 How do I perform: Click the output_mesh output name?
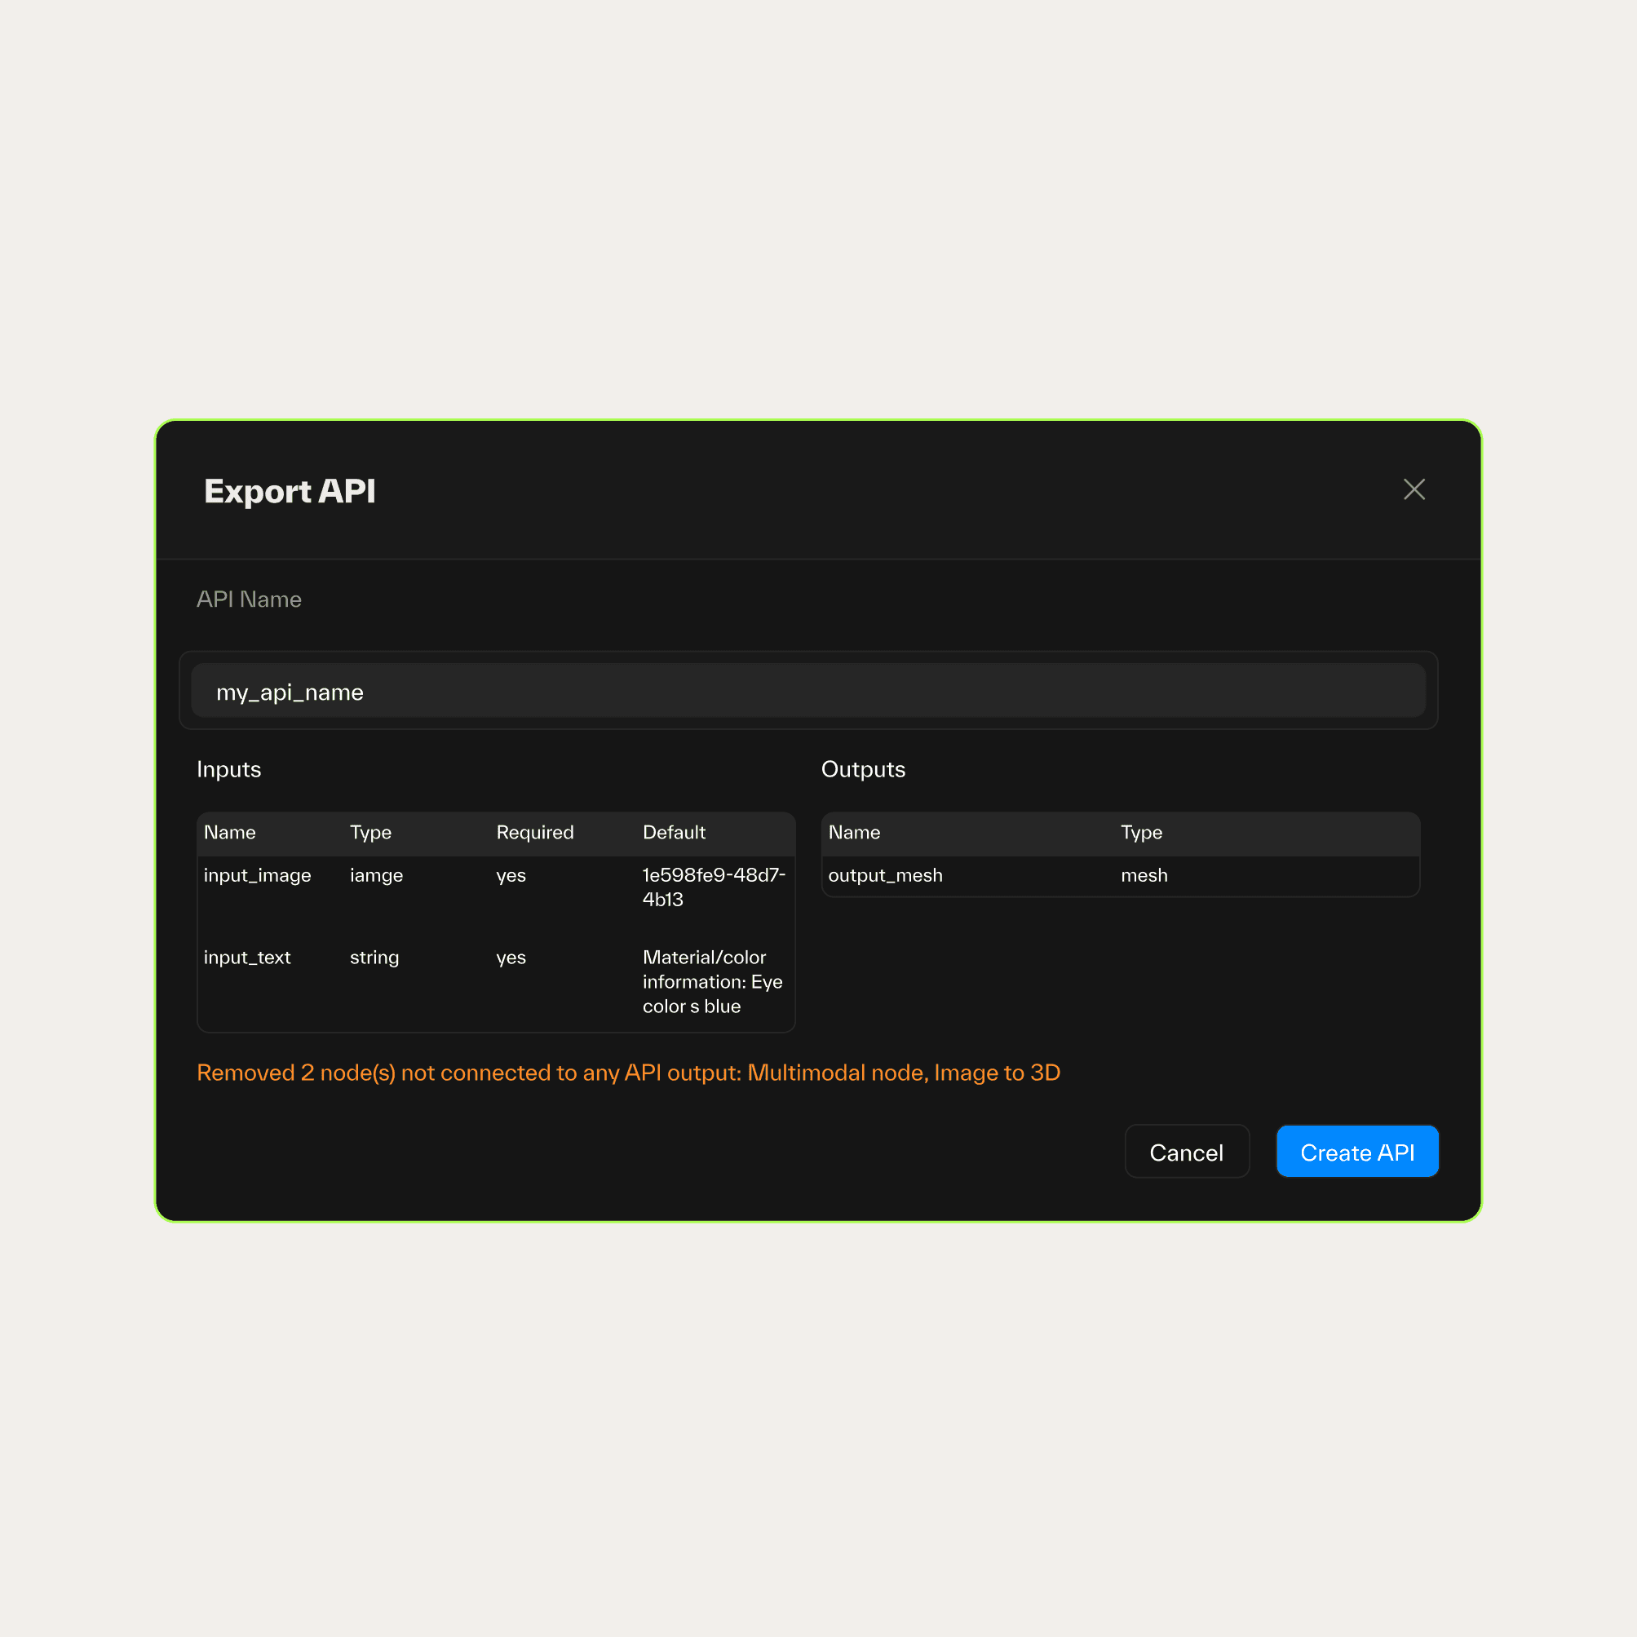click(885, 875)
